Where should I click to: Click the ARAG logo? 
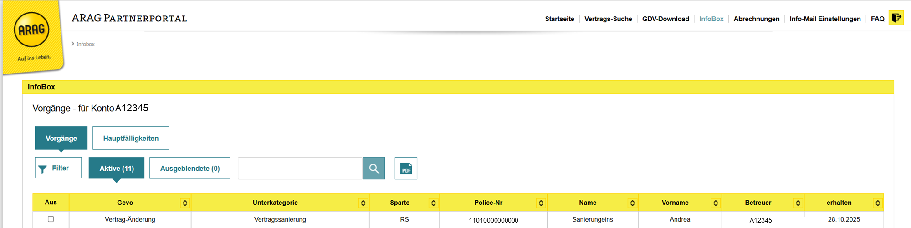tap(32, 30)
